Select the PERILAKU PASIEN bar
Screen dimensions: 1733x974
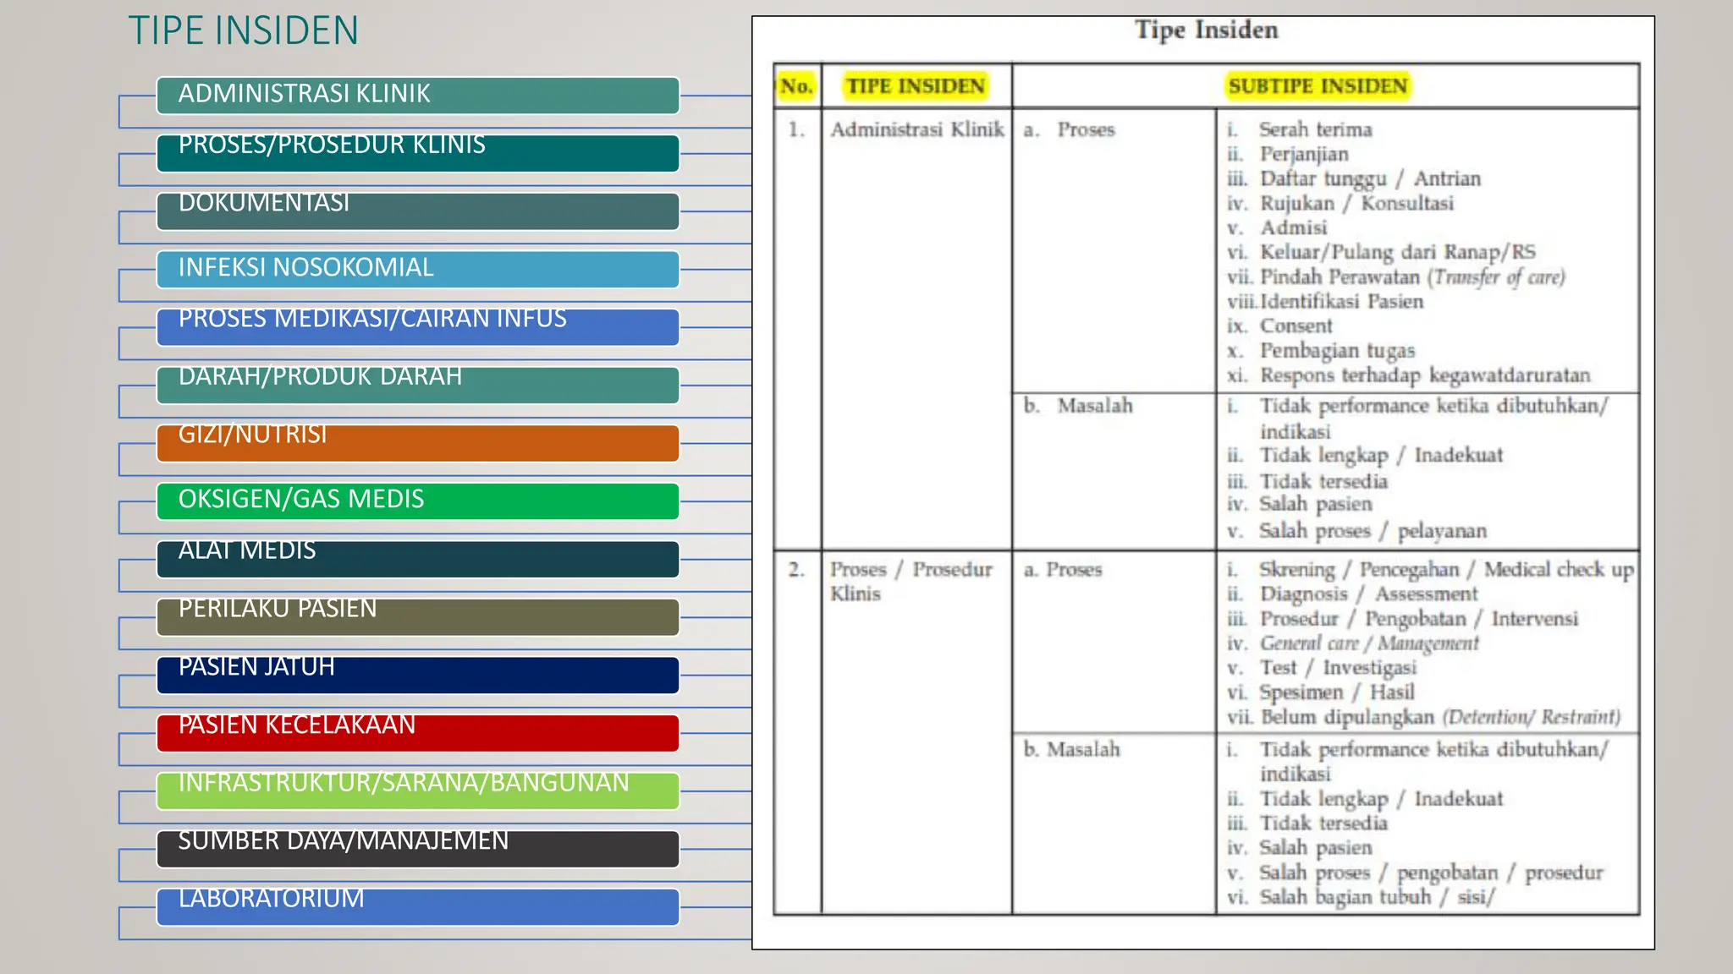click(x=417, y=616)
